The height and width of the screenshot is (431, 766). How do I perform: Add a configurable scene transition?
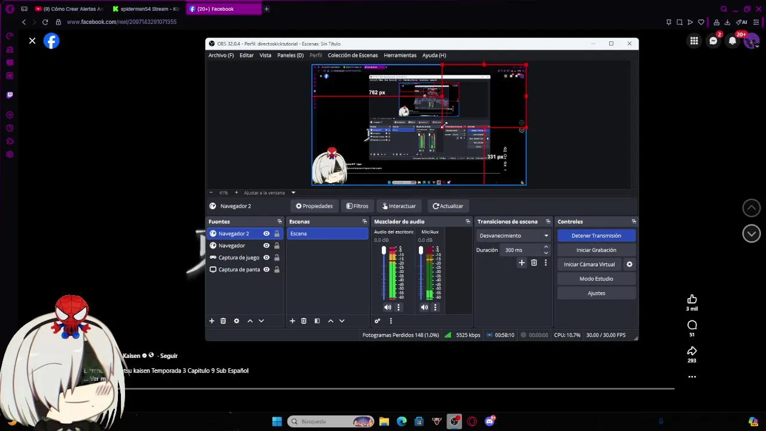[x=522, y=263]
